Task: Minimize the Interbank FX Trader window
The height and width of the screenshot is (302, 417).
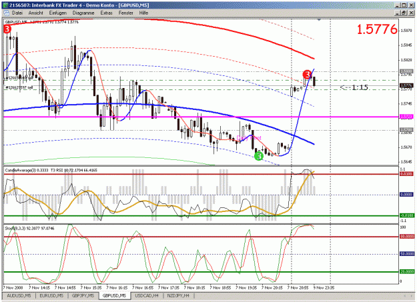Action: point(398,5)
